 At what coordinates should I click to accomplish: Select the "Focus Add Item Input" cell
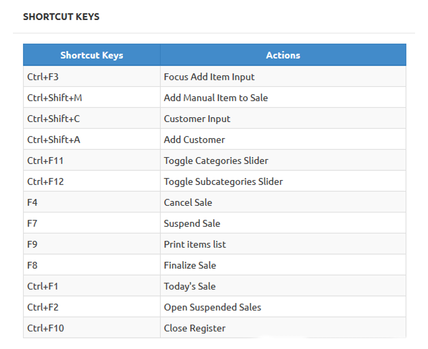coord(209,77)
